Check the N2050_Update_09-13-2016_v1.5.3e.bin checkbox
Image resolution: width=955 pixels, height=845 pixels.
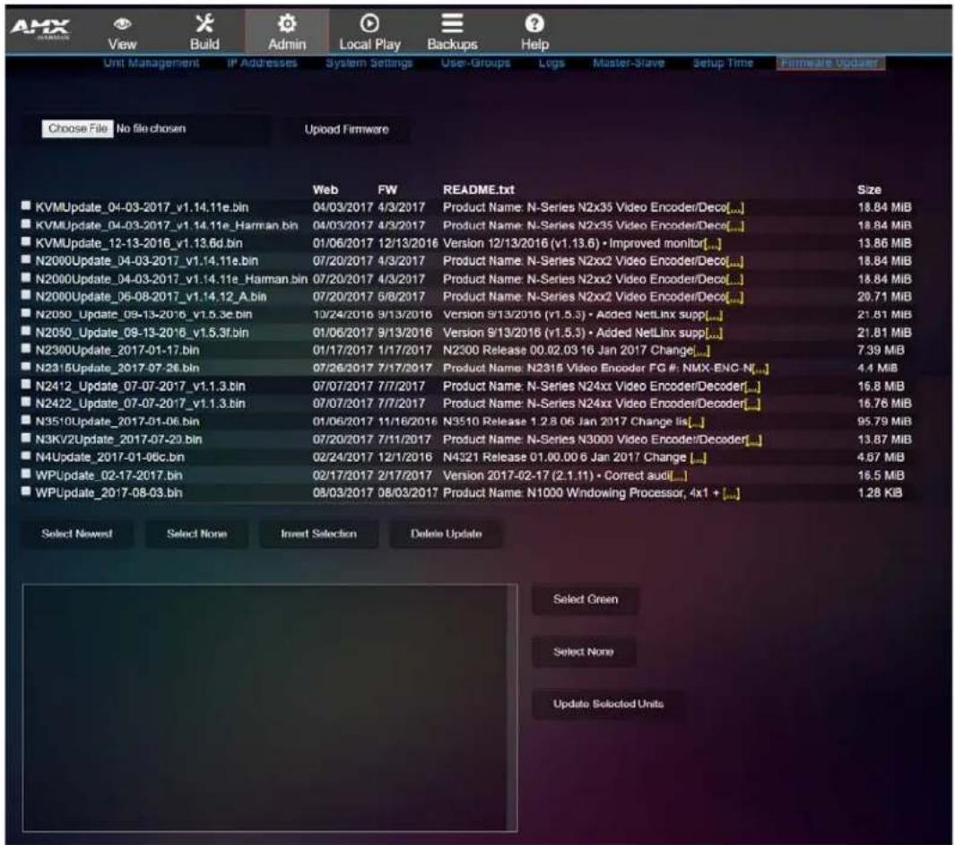[x=26, y=313]
